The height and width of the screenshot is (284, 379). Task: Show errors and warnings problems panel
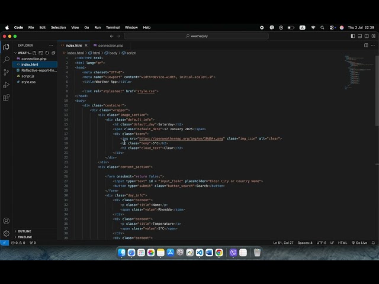(x=18, y=243)
